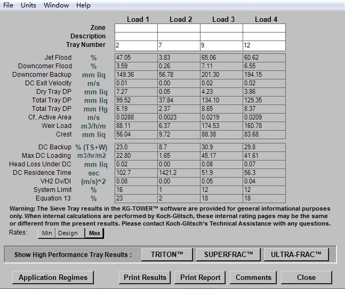The image size is (345, 289).
Task: Select Dry Tray DP value 7.27
Action: pos(136,92)
